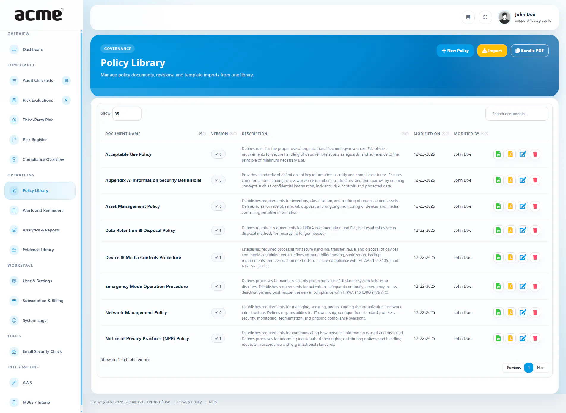Download Word file for Emergency Mode Operation Procedure
The width and height of the screenshot is (566, 413).
point(498,286)
